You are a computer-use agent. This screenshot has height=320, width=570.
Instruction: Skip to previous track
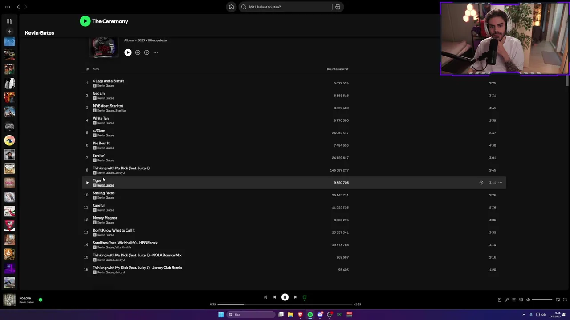point(274,297)
